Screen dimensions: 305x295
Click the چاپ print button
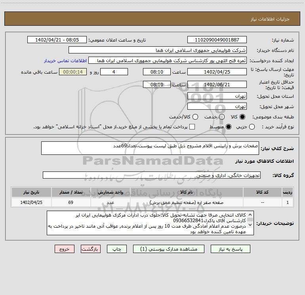(x=117, y=249)
